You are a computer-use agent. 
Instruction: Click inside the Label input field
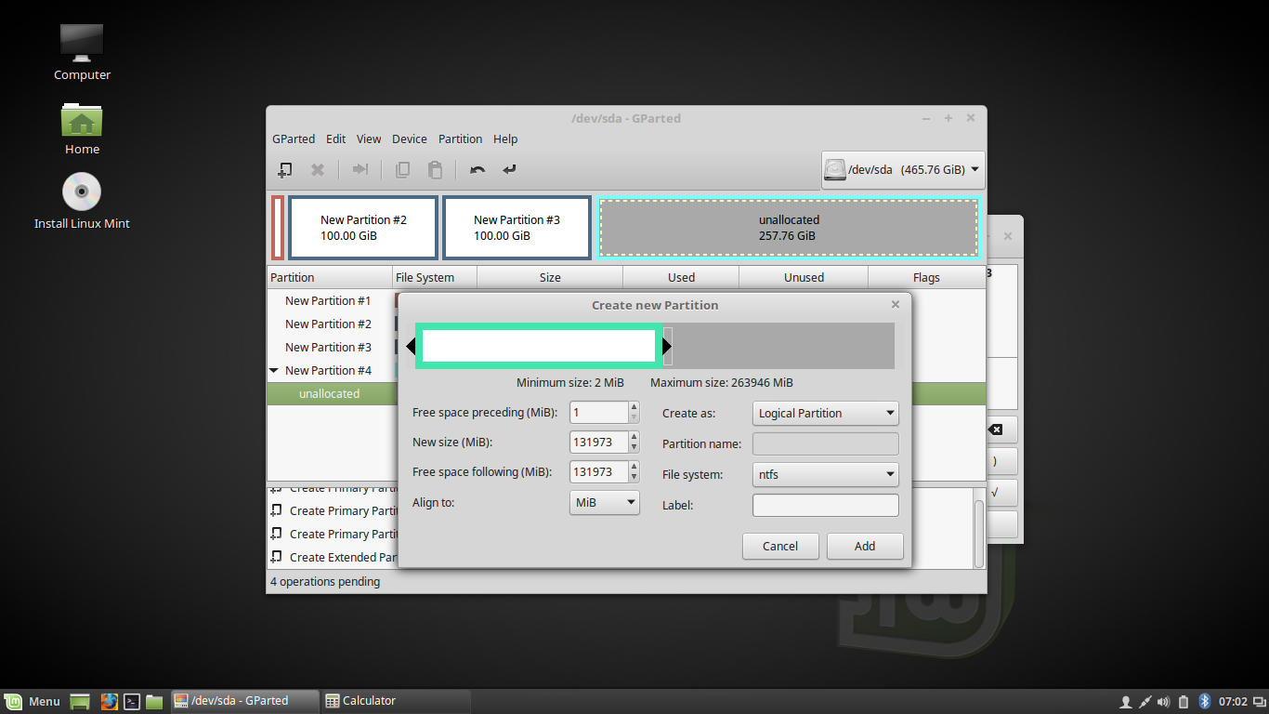(825, 505)
